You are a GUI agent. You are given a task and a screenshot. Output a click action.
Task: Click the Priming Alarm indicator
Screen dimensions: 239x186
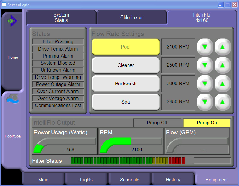[x=58, y=56]
